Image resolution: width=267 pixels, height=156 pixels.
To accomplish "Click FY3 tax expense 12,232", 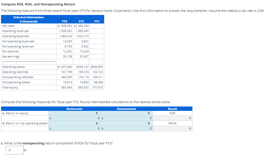I will pyautogui.click(x=67, y=51).
